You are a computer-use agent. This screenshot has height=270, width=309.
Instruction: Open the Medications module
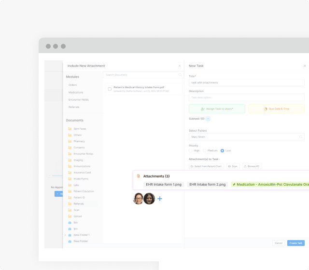[x=76, y=92]
